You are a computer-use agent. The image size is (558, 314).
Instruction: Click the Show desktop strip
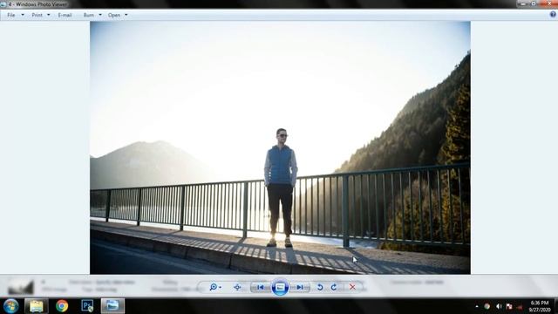[x=556, y=306]
